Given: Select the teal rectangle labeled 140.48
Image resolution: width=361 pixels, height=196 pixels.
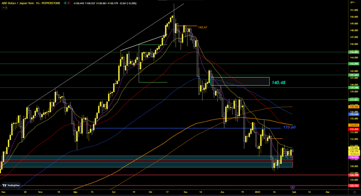Looking at the screenshot, I should tap(240, 81).
